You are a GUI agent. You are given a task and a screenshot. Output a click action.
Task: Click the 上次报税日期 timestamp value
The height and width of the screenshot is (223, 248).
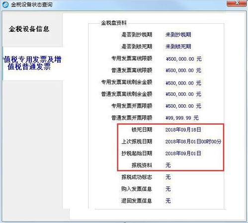tap(193, 142)
